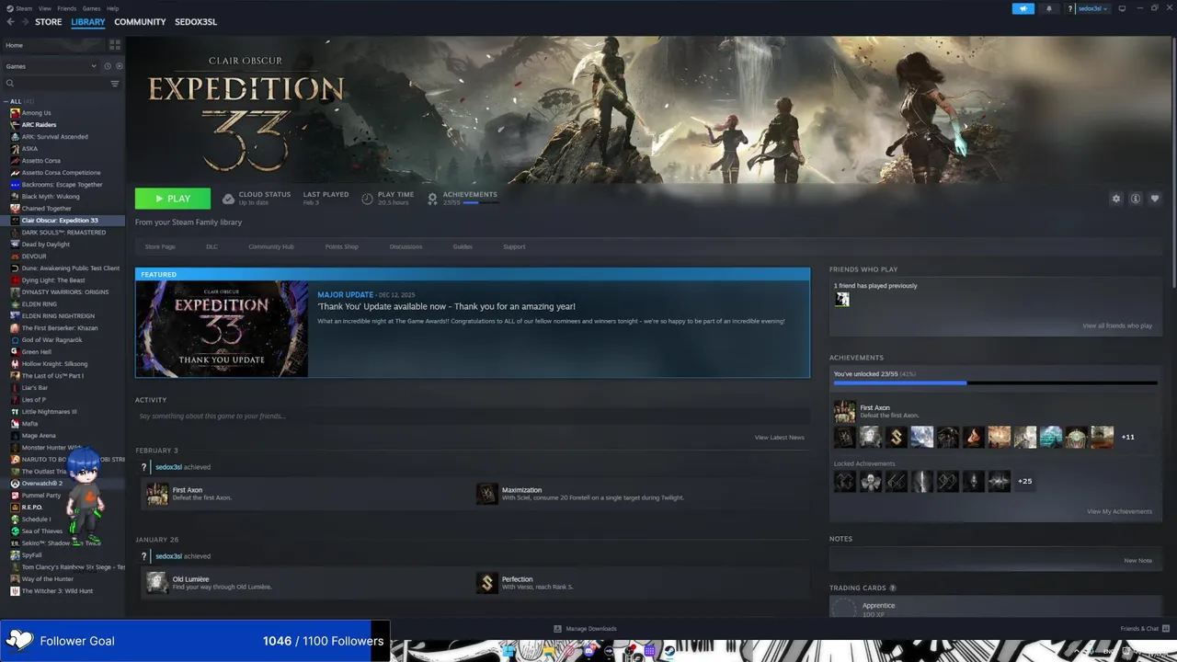
Task: Click the Cloud Status icon
Action: [x=229, y=199]
